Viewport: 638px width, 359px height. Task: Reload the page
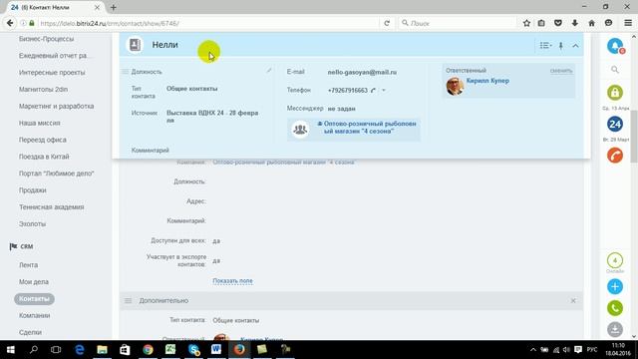pos(387,23)
